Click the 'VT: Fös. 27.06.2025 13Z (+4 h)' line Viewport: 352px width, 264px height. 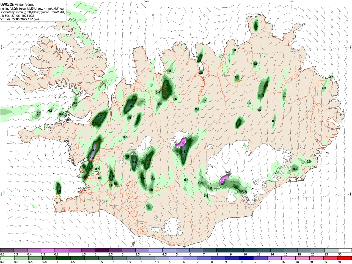coord(21,19)
